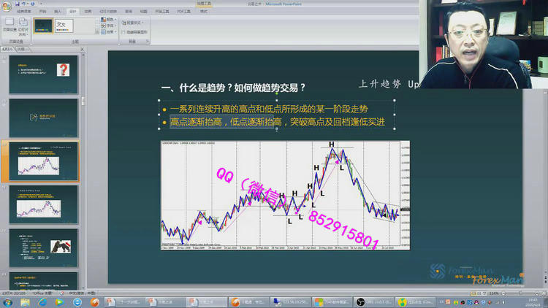Open the OBS icon in the taskbar

[360, 301]
